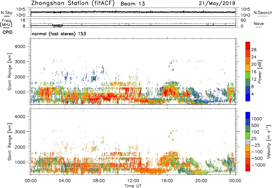
Task: Click the '16' power scale value
Action: point(254,72)
